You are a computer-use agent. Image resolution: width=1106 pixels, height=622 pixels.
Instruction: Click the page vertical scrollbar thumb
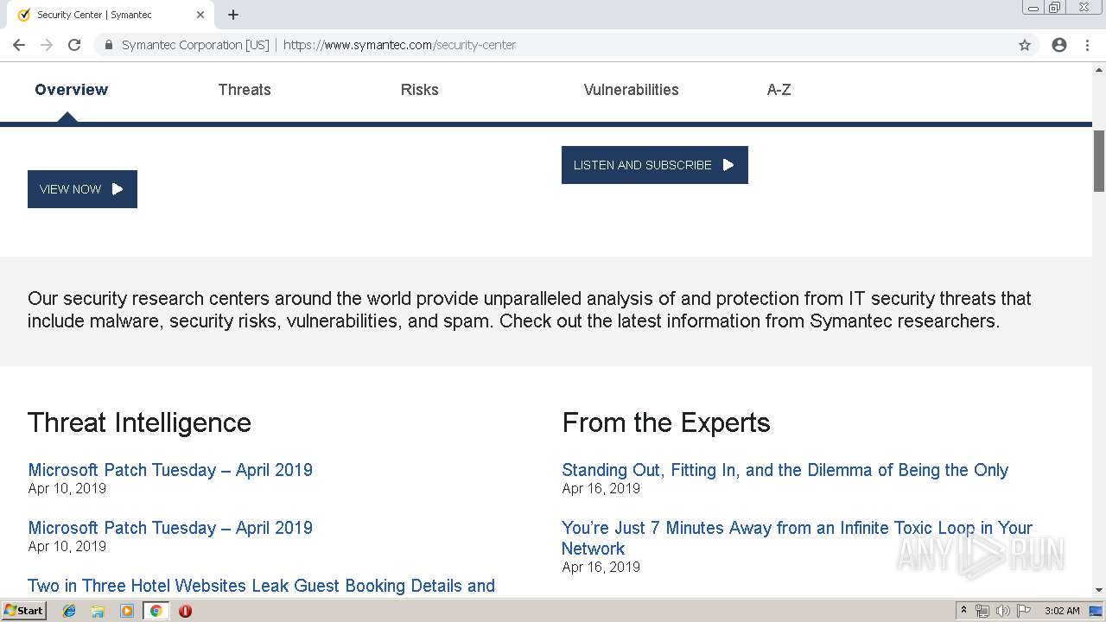1099,161
